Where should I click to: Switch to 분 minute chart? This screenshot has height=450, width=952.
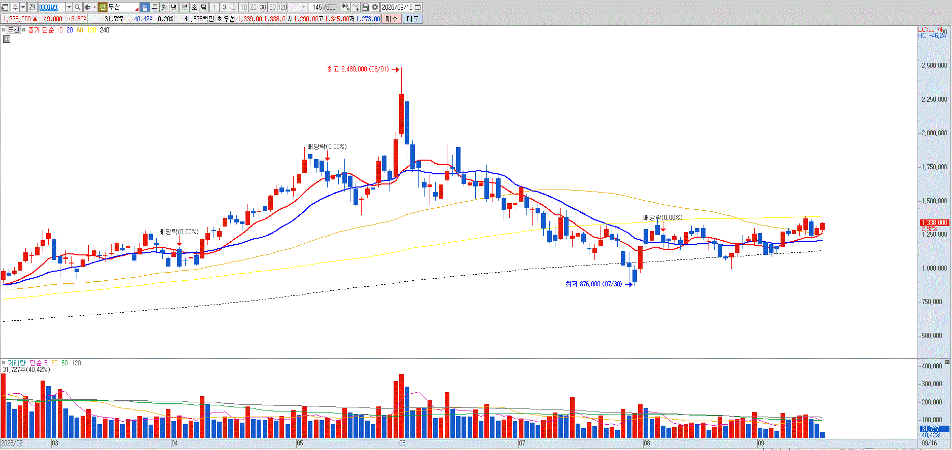pos(185,7)
